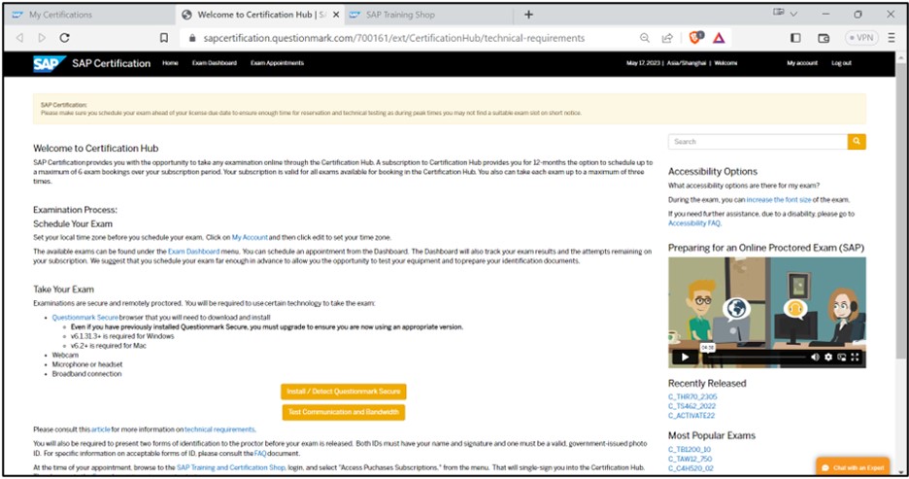Screen dimensions: 909x479
Task: Open the browser hamburger menu
Action: point(892,38)
